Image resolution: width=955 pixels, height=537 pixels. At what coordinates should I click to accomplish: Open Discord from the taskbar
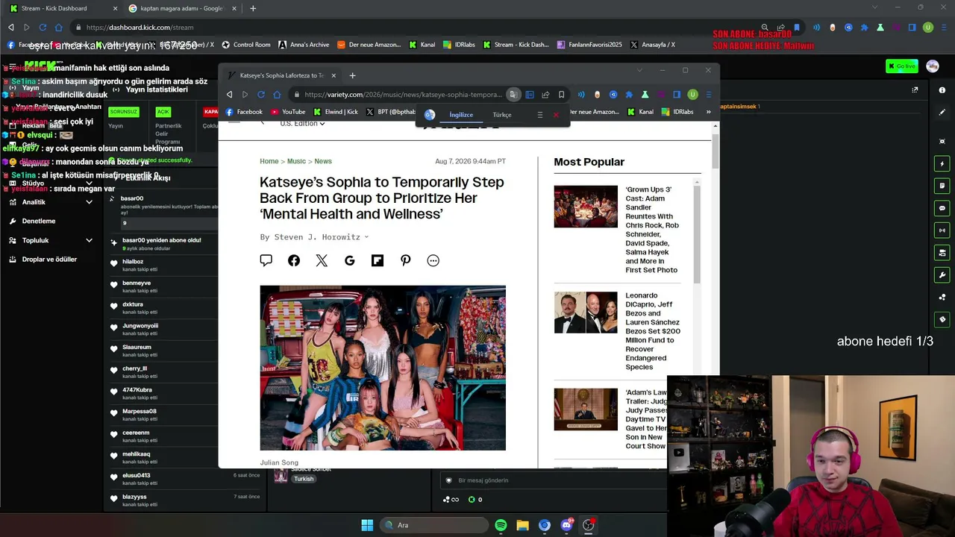click(x=566, y=525)
